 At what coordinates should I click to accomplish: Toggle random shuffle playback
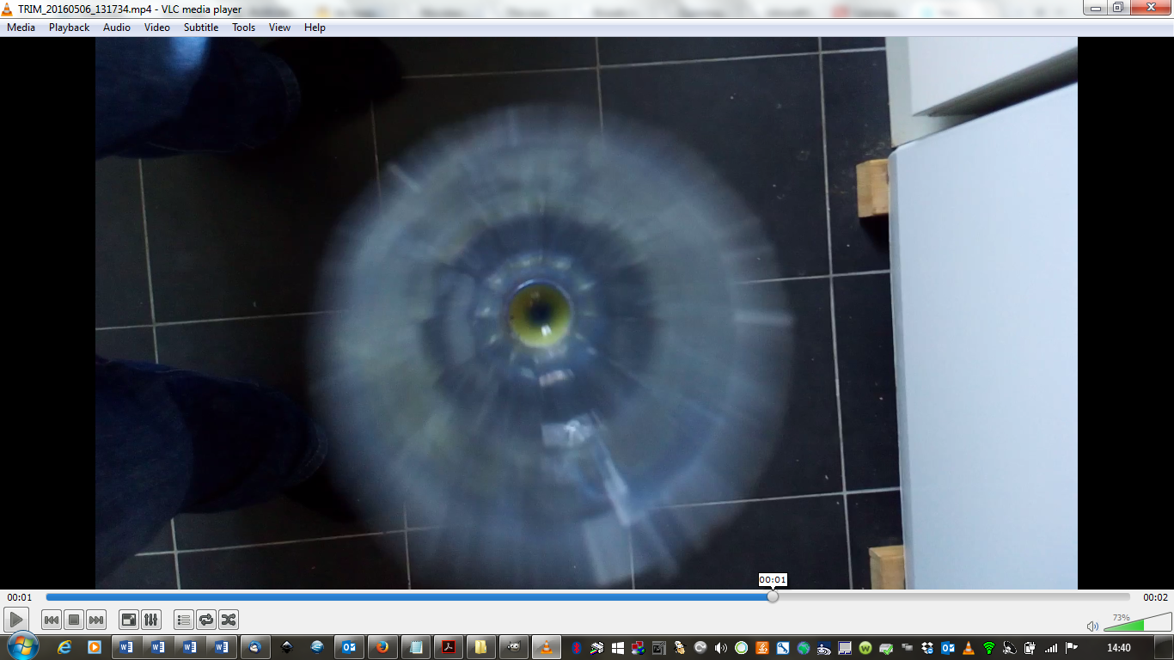[229, 620]
